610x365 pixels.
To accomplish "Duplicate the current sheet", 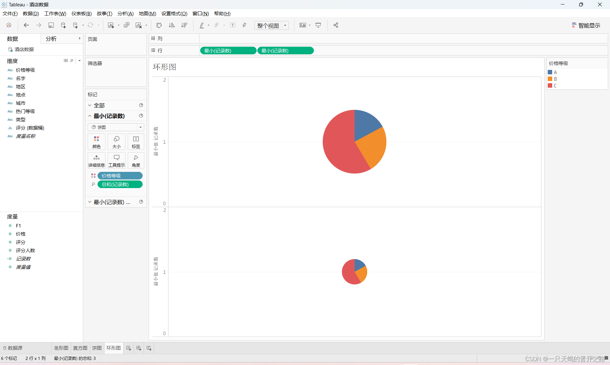I will click(x=126, y=25).
